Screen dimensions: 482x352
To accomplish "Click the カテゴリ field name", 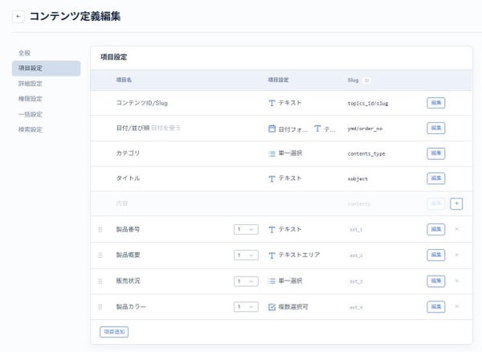I will [x=128, y=153].
